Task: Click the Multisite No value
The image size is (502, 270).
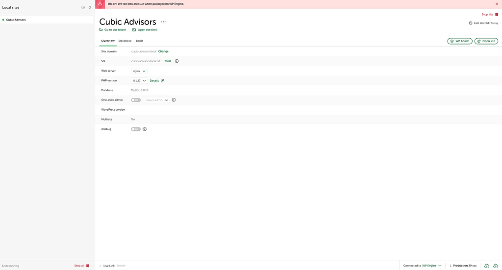Action: click(x=133, y=120)
